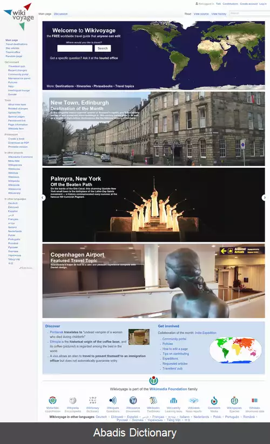Open Itineraries link in banner
The image size is (270, 444).
84,86
